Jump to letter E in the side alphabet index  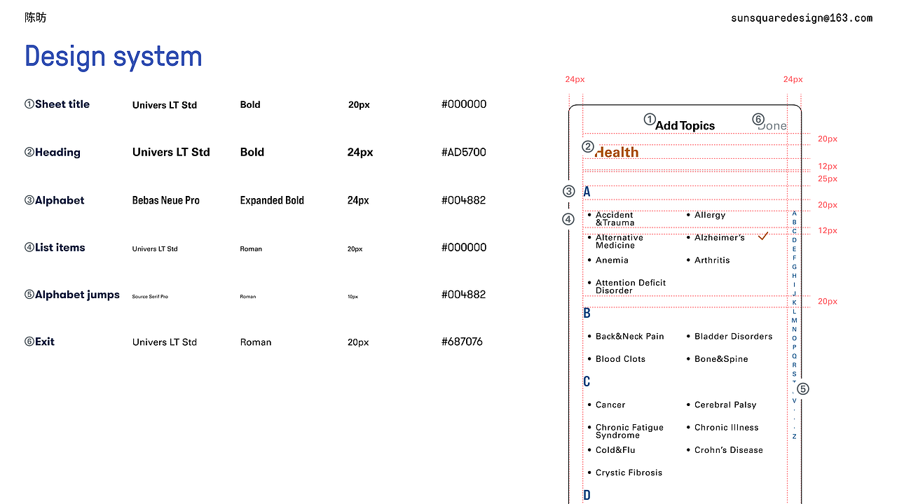click(x=794, y=249)
